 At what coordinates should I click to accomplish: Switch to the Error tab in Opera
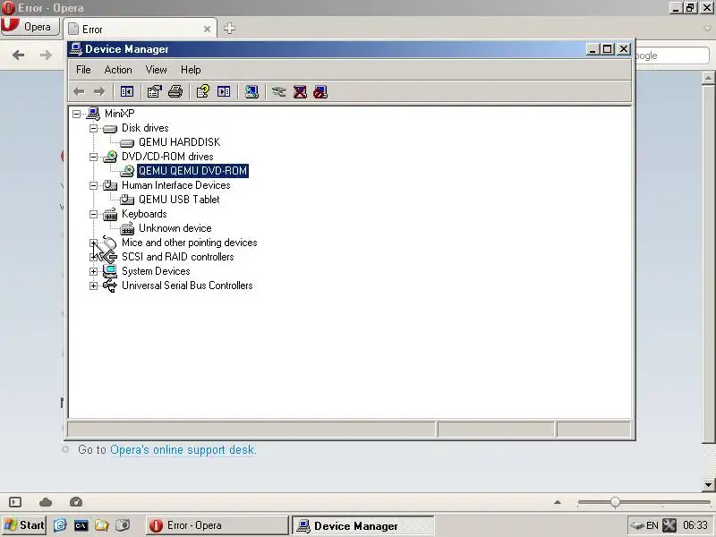[x=140, y=30]
